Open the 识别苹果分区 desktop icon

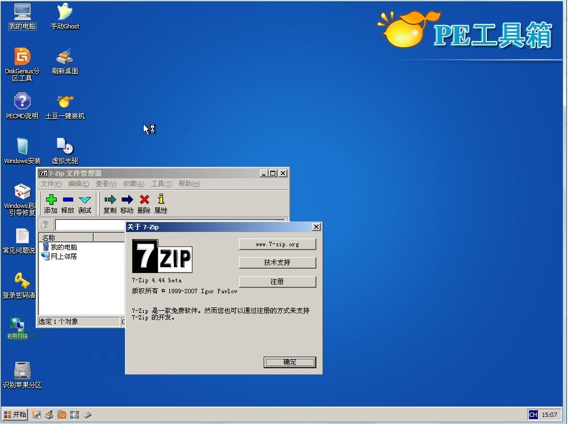pyautogui.click(x=22, y=375)
